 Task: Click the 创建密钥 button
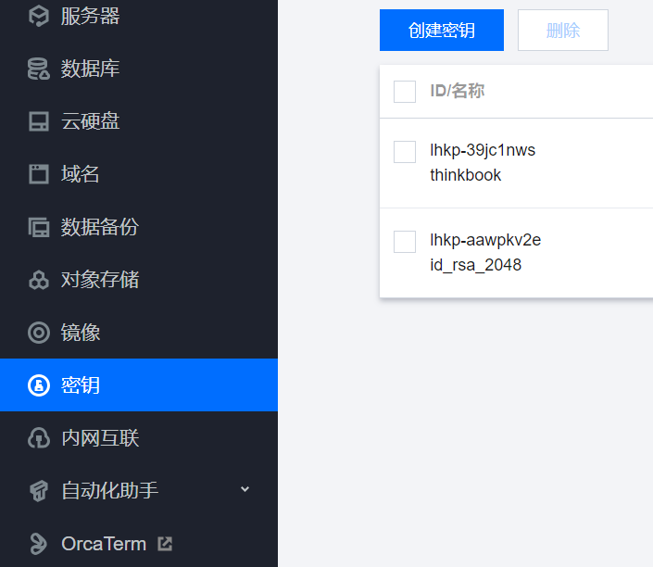coord(442,30)
